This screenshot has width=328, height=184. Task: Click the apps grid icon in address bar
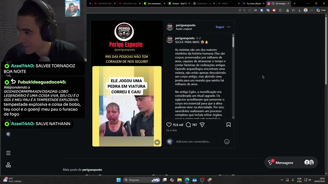(x=240, y=10)
